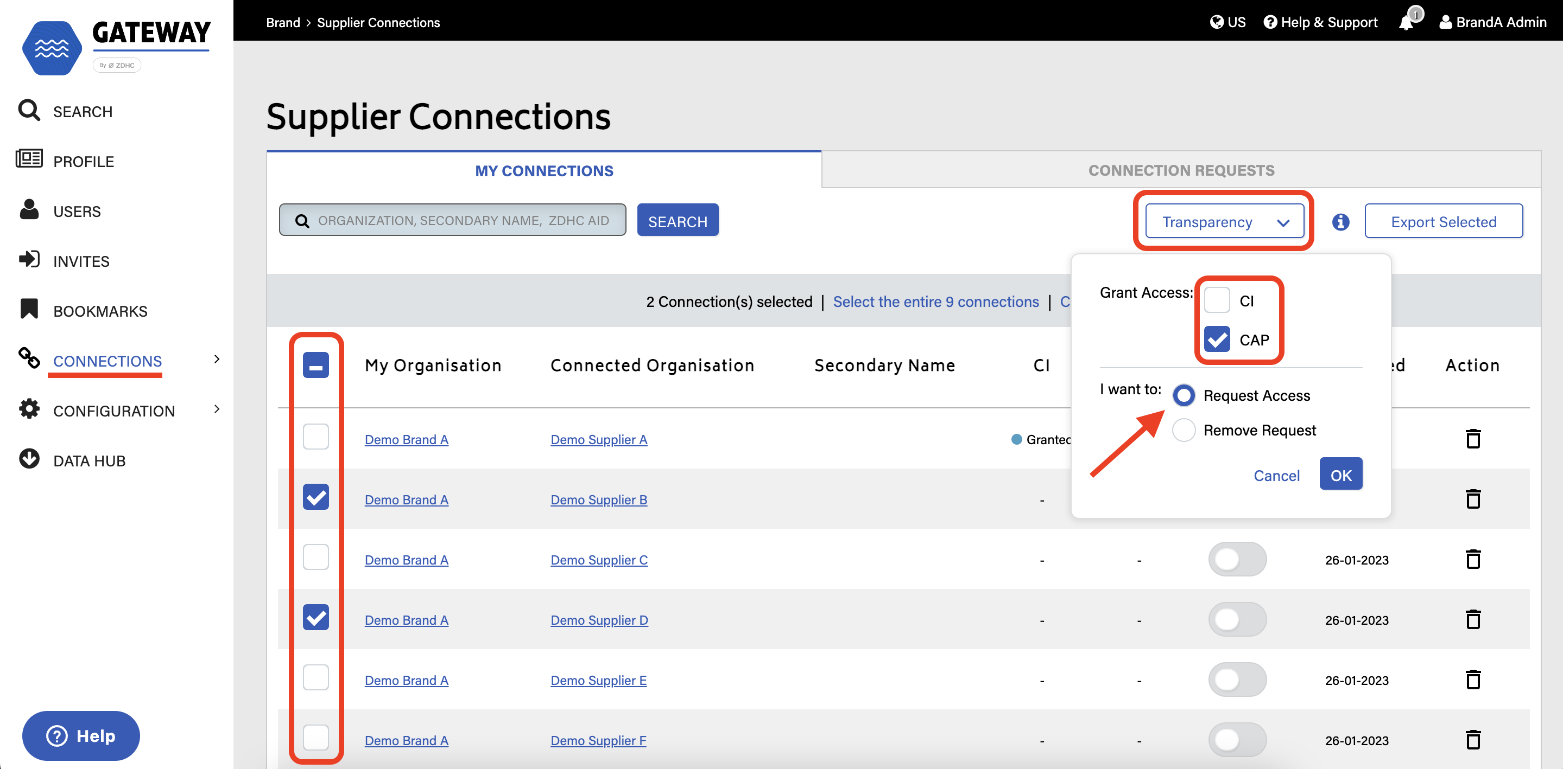This screenshot has width=1563, height=769.
Task: Click the notification bell icon
Action: pyautogui.click(x=1407, y=22)
